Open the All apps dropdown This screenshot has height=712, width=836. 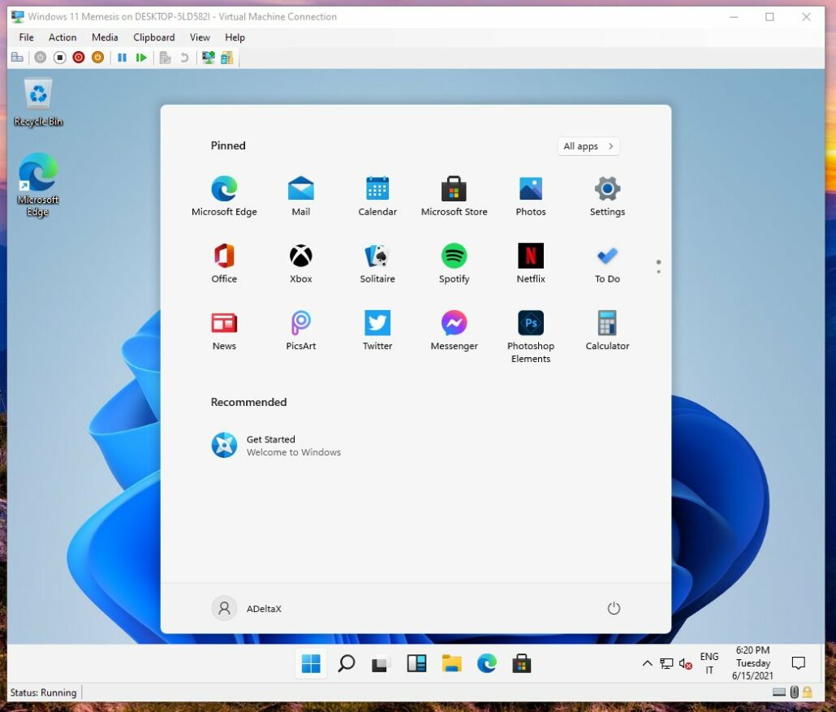click(x=588, y=146)
